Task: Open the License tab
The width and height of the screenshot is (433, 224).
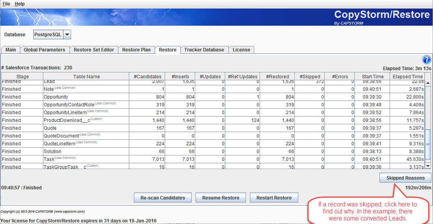Action: pyautogui.click(x=241, y=50)
